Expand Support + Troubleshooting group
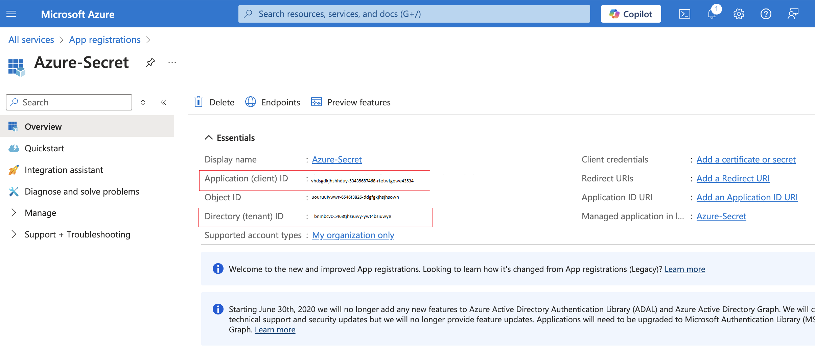This screenshot has width=815, height=354. tap(14, 234)
